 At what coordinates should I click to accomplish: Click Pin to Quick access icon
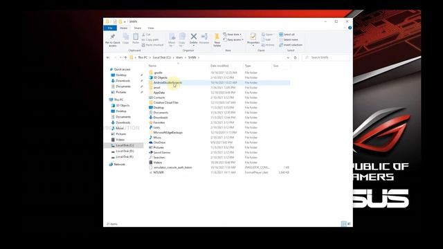click(112, 37)
